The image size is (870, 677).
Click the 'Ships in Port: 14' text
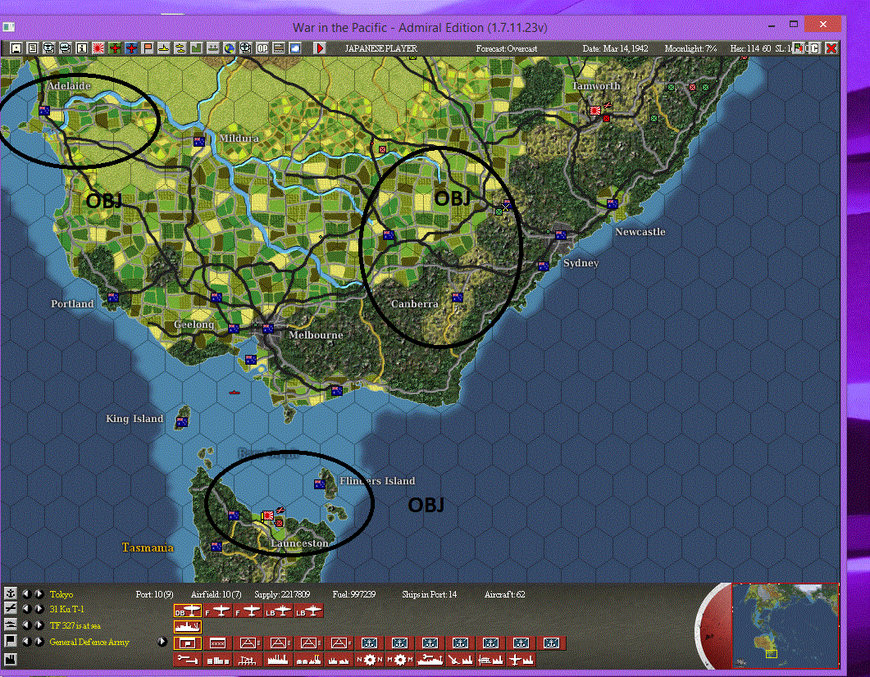(430, 594)
